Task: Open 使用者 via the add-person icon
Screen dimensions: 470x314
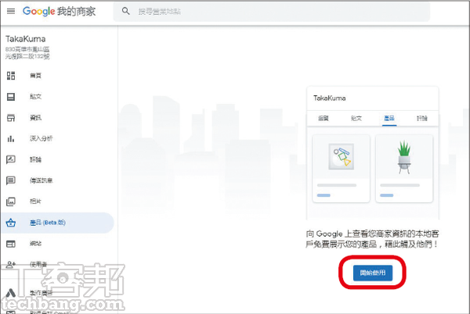Action: coord(11,265)
